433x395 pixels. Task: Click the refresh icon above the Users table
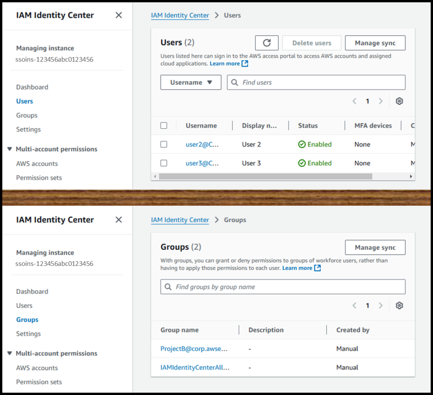click(x=266, y=42)
